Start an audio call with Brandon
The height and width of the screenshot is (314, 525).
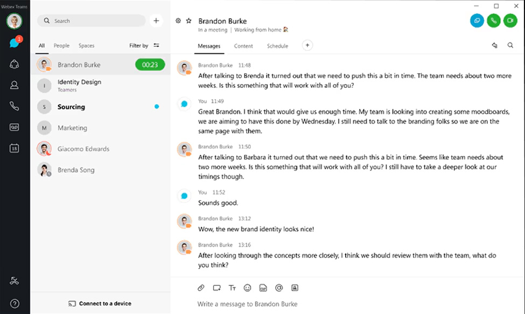[493, 20]
